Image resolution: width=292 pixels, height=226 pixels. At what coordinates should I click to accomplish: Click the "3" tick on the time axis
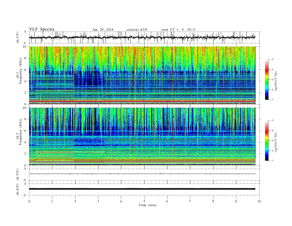(98, 201)
